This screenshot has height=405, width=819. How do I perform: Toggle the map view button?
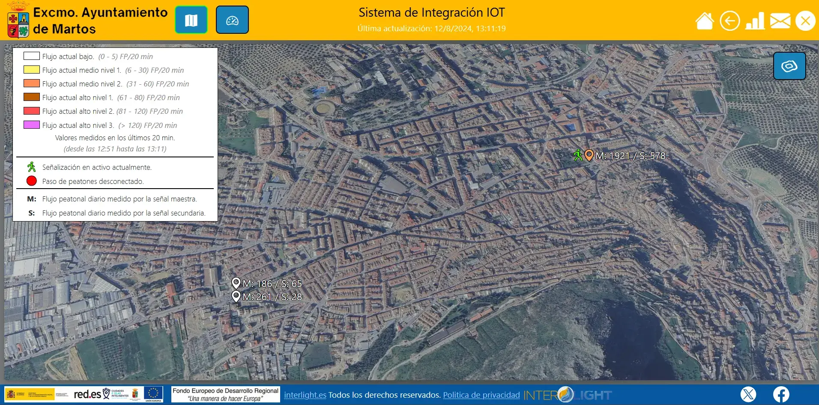[x=191, y=19]
